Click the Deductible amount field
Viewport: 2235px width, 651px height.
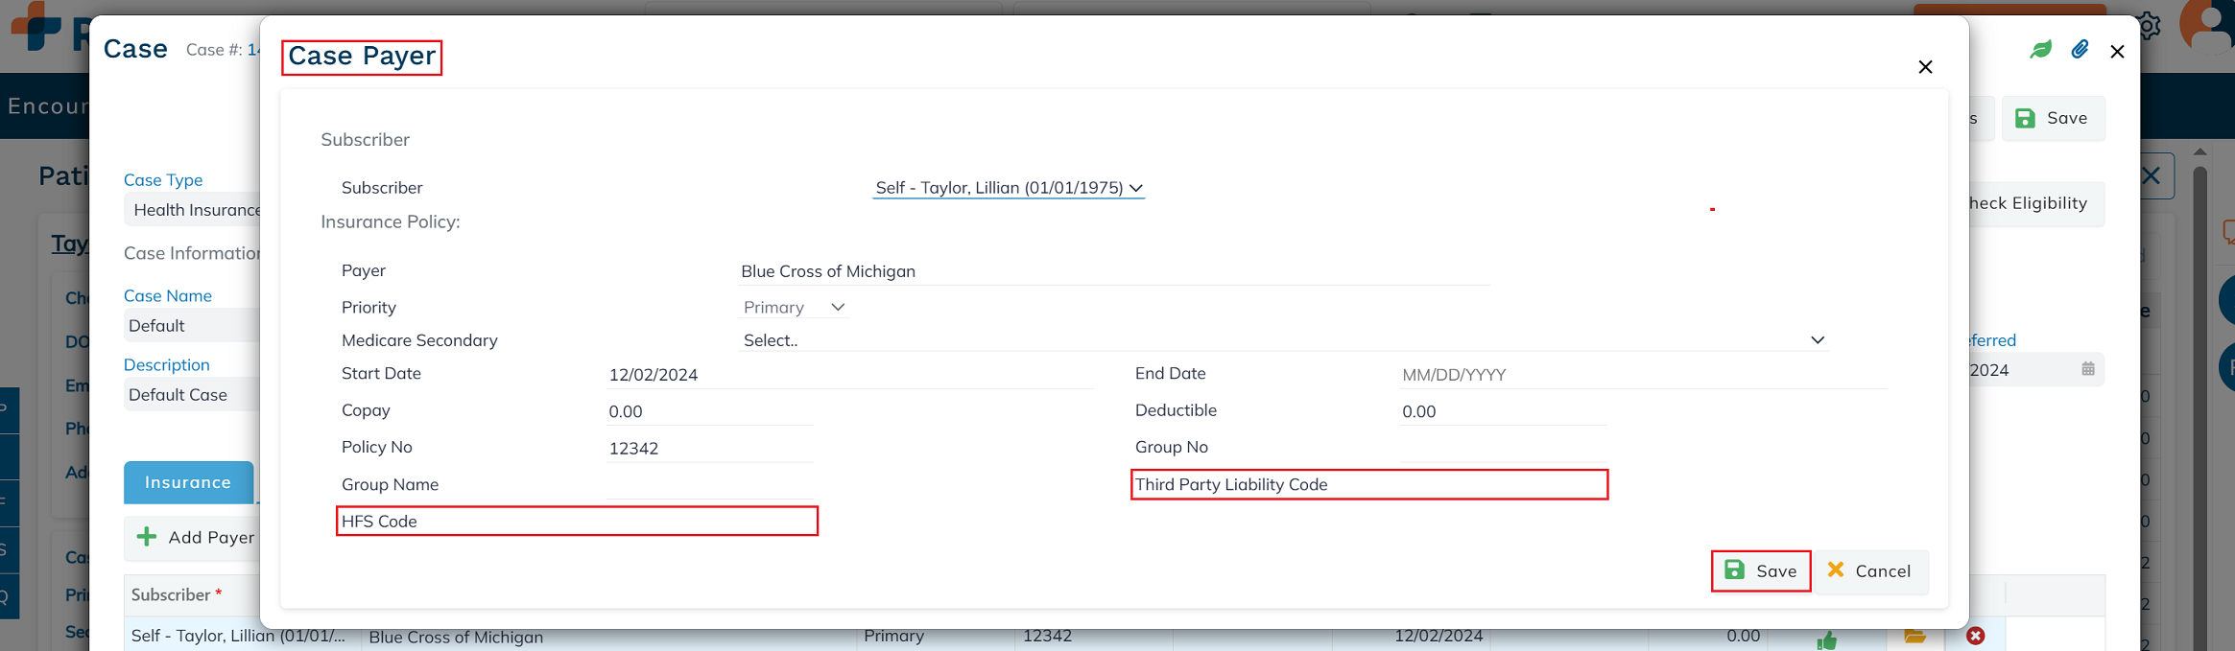pyautogui.click(x=1503, y=412)
